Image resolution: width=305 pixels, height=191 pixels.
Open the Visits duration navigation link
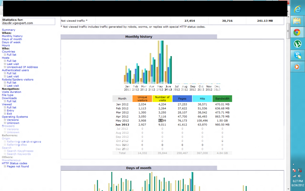(x=11, y=92)
